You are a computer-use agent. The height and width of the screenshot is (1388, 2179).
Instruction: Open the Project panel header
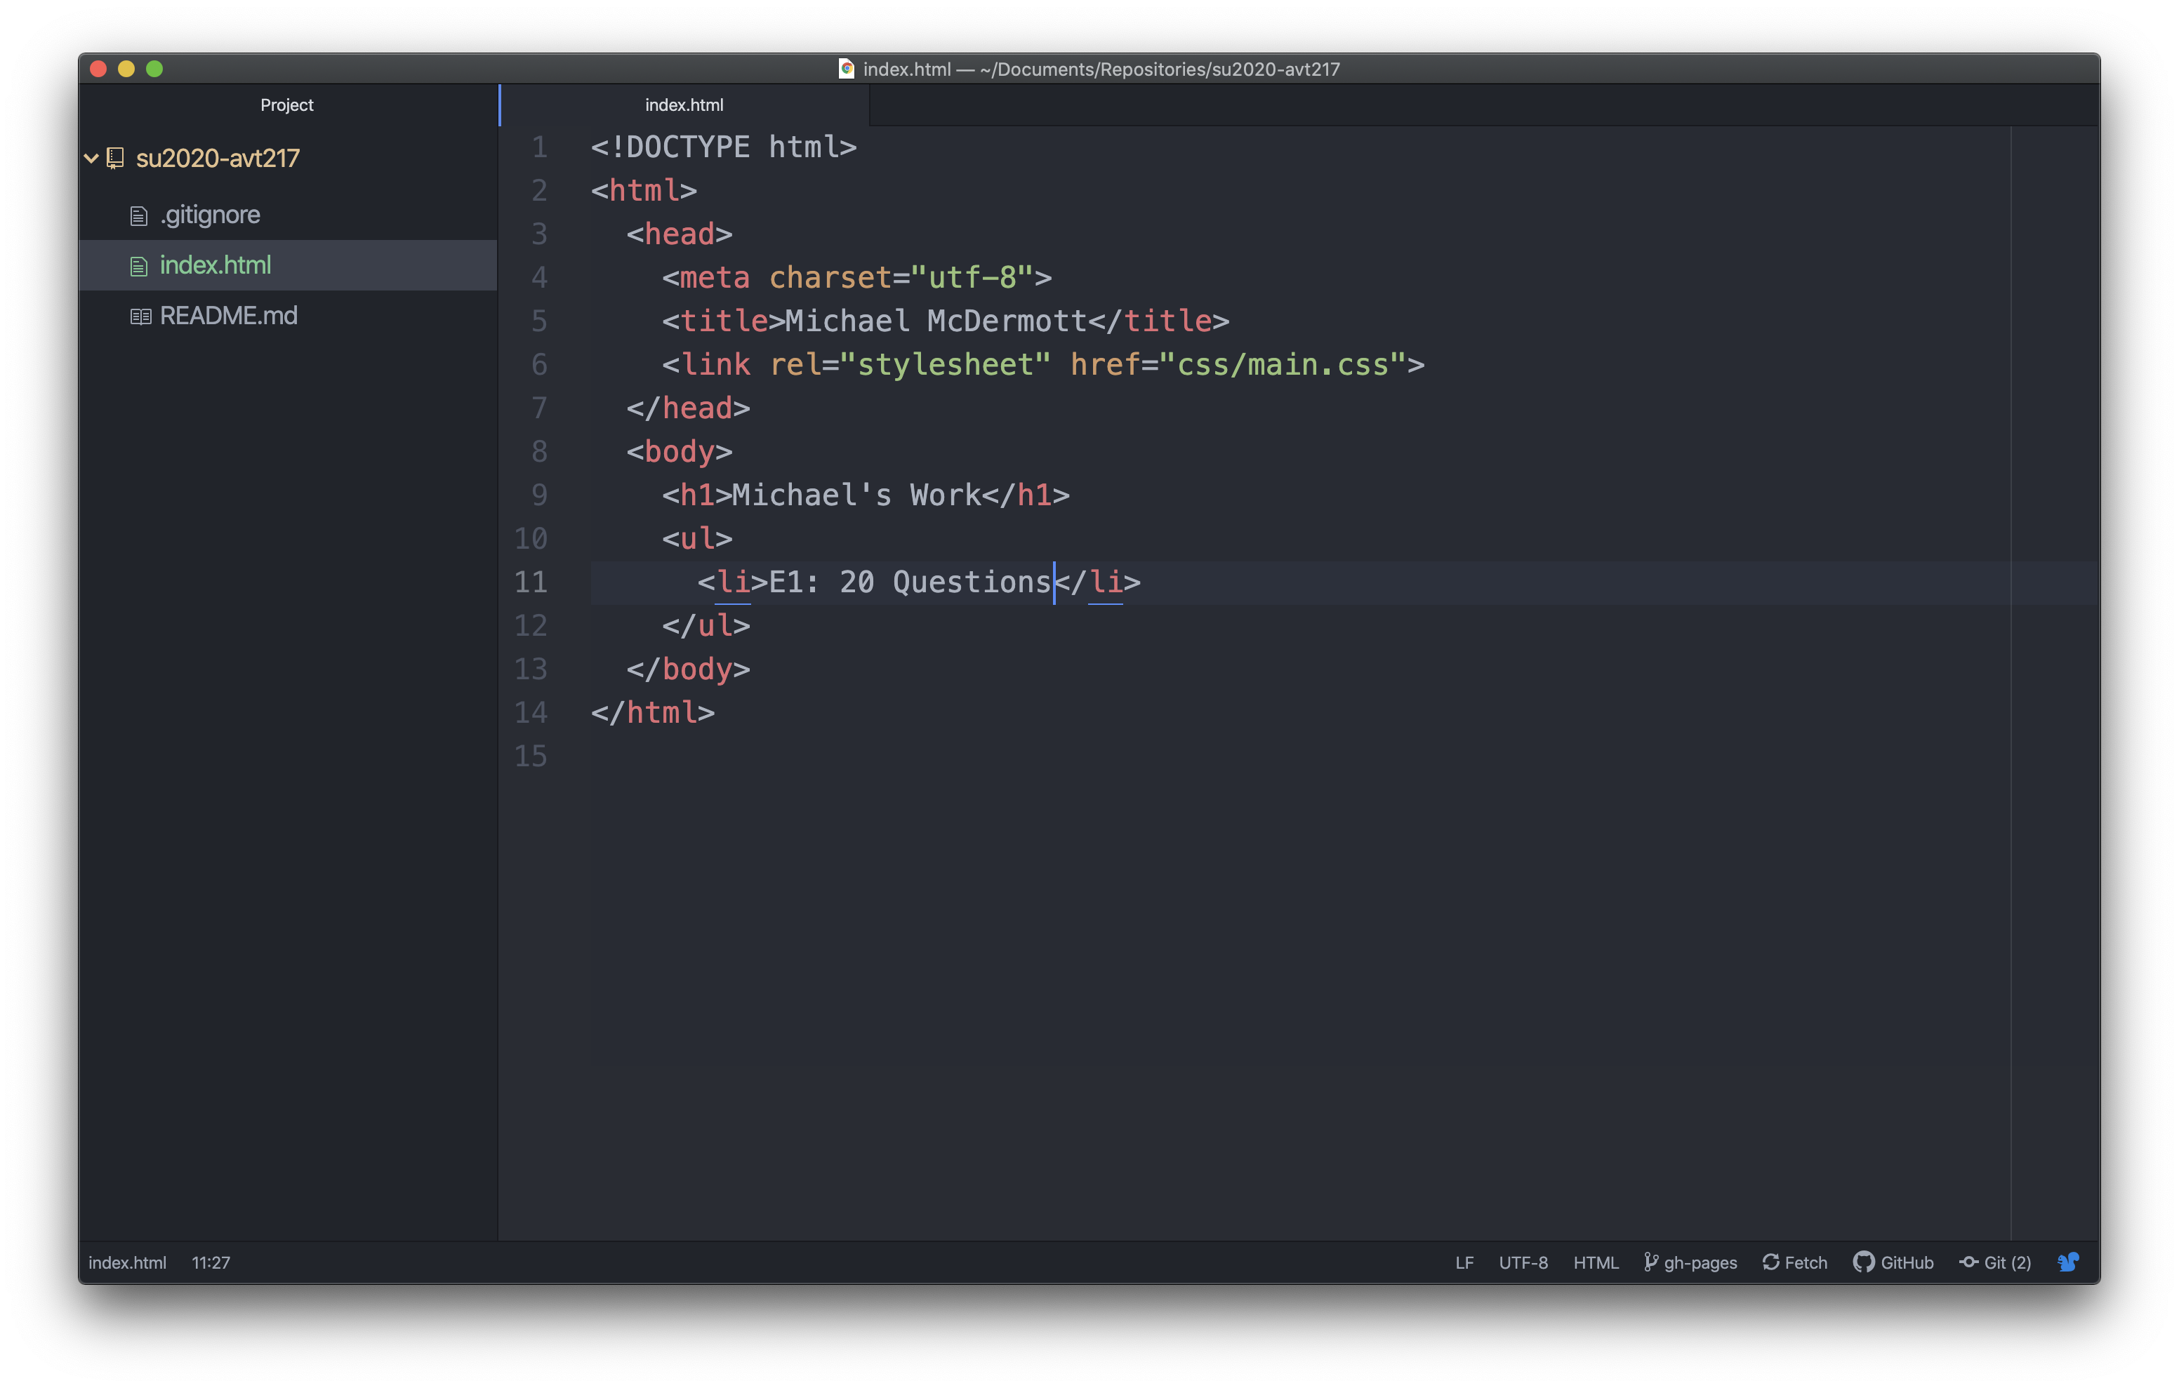point(286,105)
